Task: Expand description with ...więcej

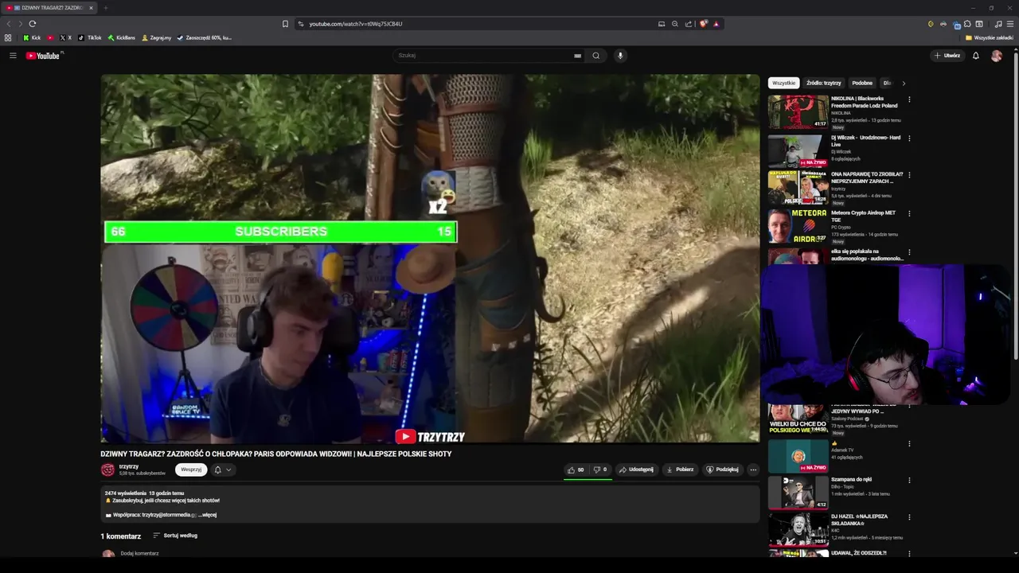Action: click(207, 515)
